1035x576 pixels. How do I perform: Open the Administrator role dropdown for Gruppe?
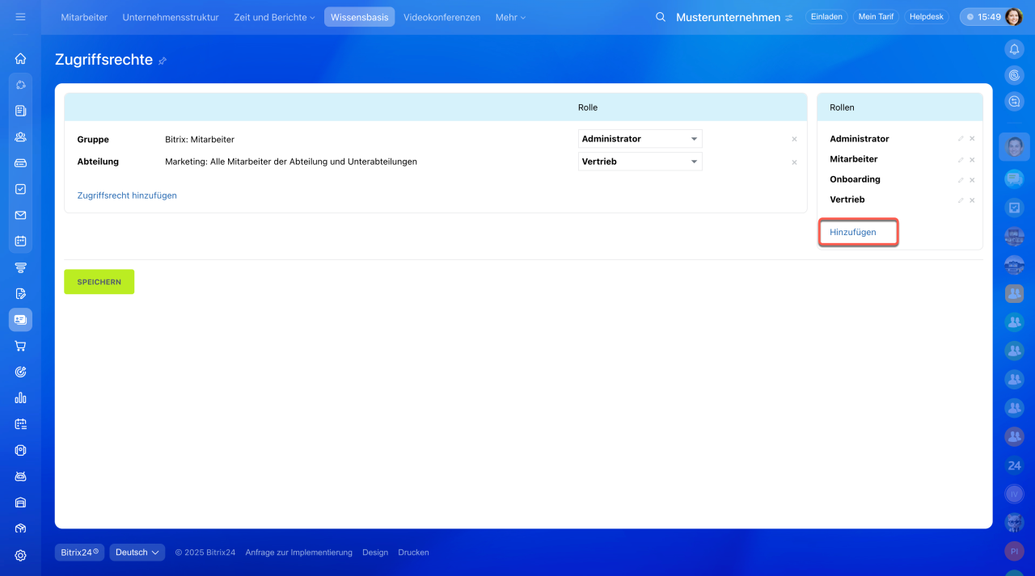pos(640,139)
